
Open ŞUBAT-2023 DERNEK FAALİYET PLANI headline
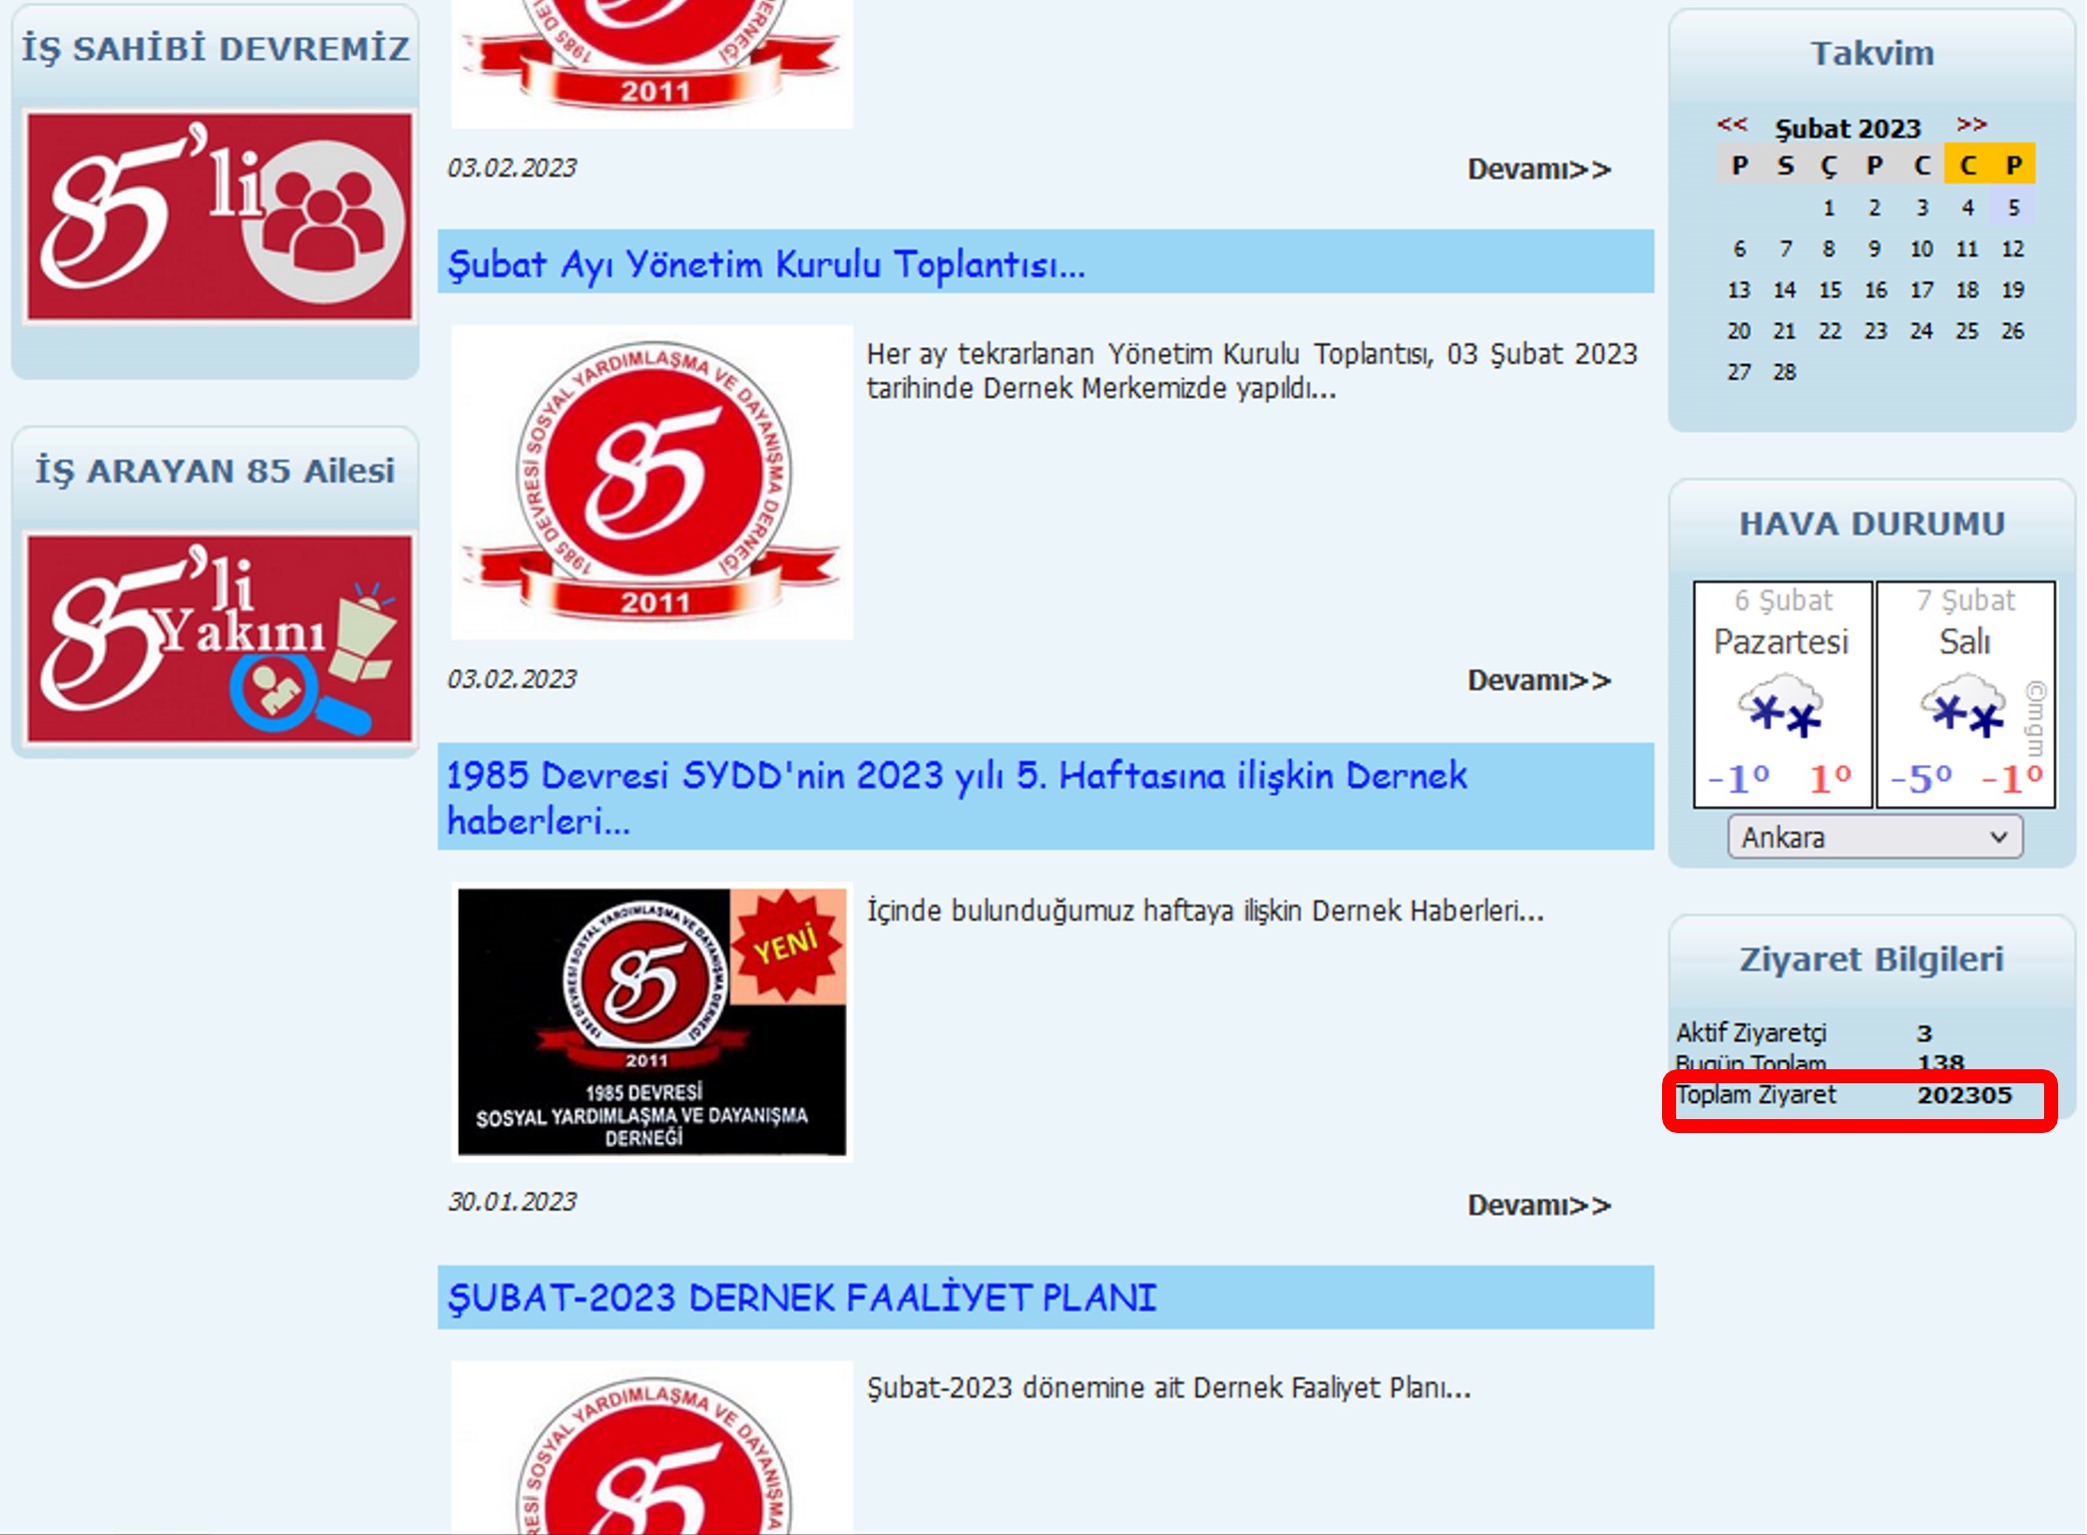802,1298
